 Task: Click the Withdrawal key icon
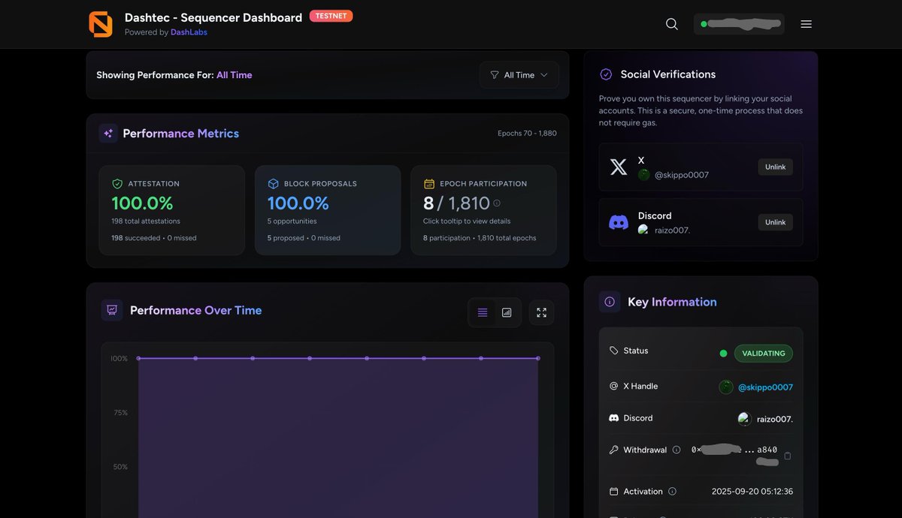(x=614, y=450)
